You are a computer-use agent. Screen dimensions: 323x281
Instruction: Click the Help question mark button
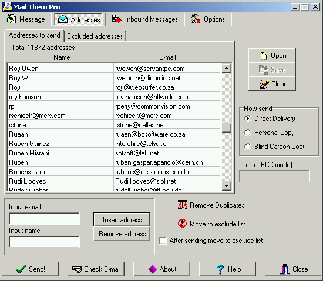coord(227,269)
